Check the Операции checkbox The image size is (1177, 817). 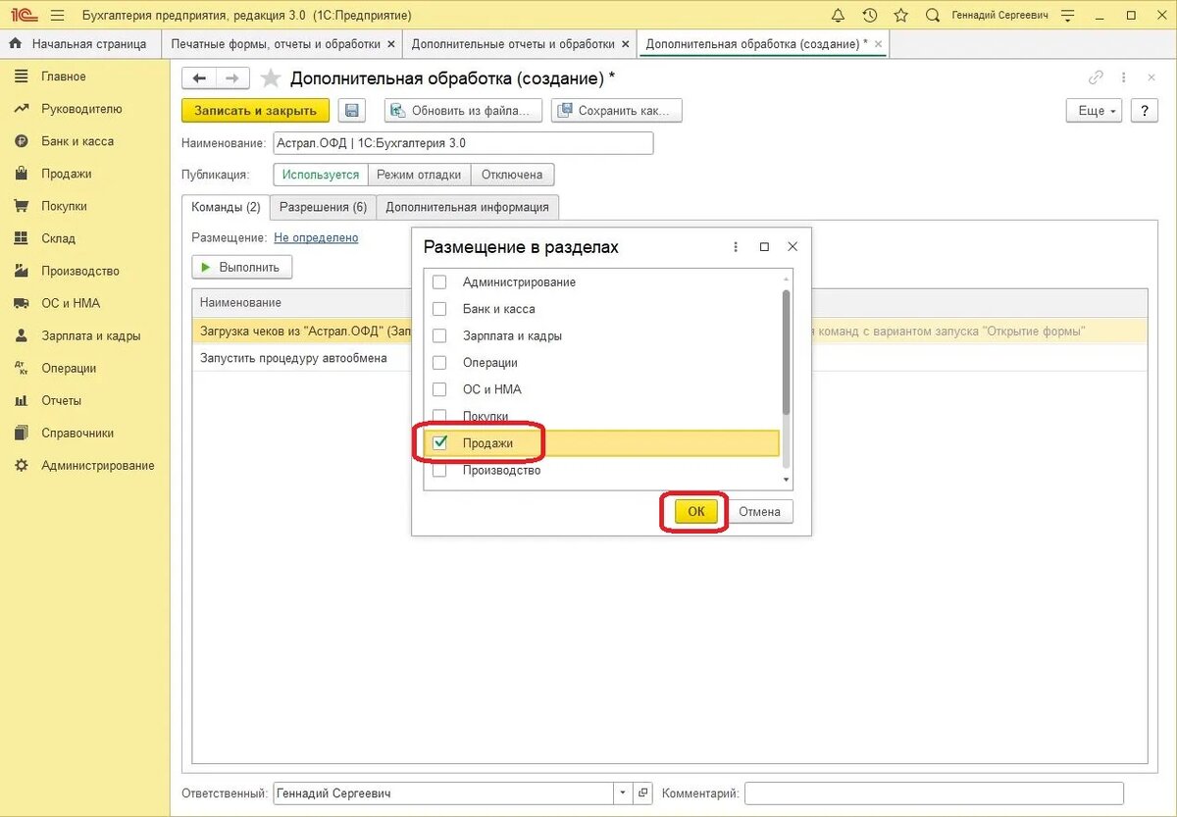pos(439,362)
